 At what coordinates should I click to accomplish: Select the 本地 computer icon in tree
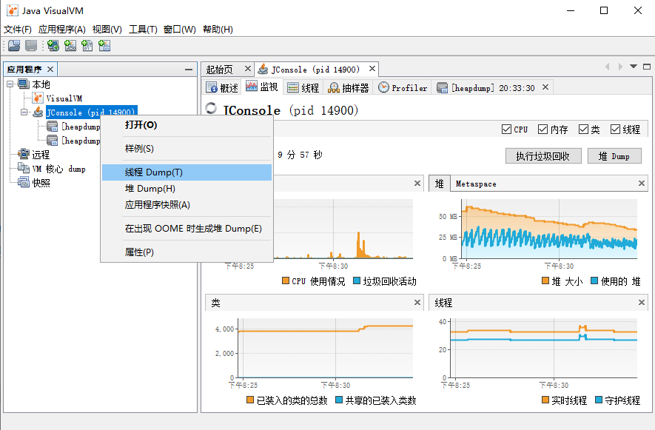(24, 84)
